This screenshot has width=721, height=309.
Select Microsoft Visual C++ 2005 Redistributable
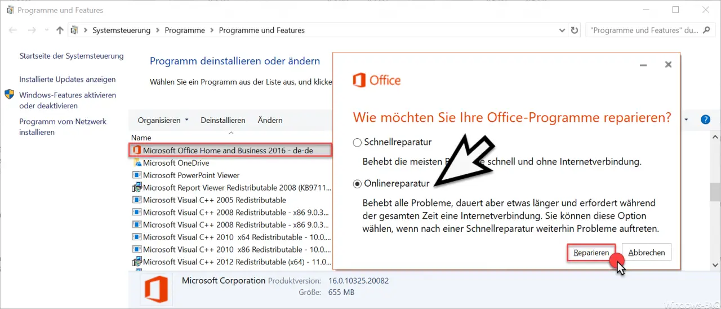tap(215, 200)
